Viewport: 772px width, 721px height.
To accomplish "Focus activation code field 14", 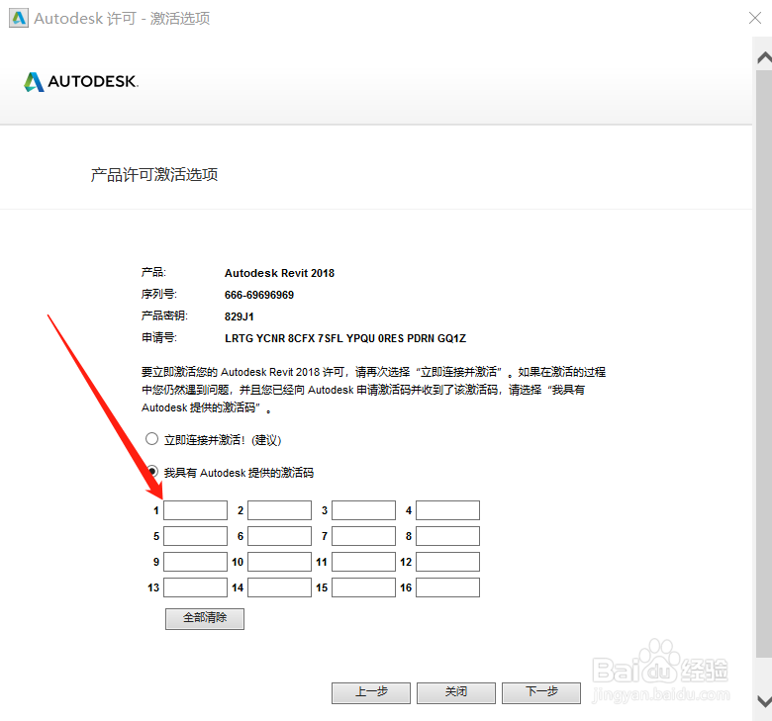I will coord(280,587).
